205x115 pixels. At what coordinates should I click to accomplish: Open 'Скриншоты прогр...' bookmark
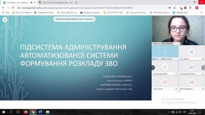click(x=136, y=12)
